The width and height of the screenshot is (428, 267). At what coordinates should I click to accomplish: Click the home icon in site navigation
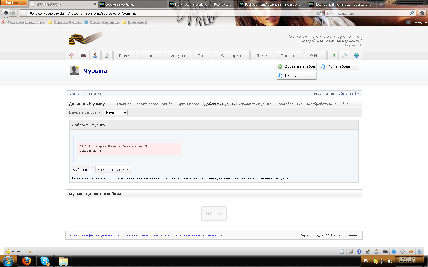[x=71, y=55]
